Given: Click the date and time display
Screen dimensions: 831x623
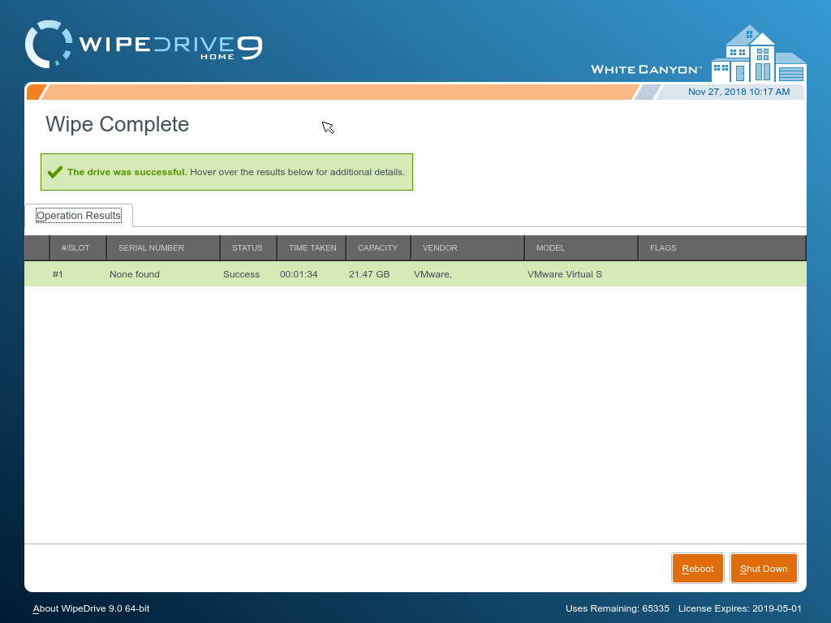Looking at the screenshot, I should 738,92.
